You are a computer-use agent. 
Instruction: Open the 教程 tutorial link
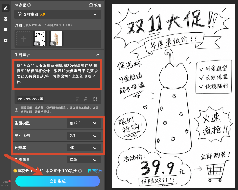click(x=95, y=5)
